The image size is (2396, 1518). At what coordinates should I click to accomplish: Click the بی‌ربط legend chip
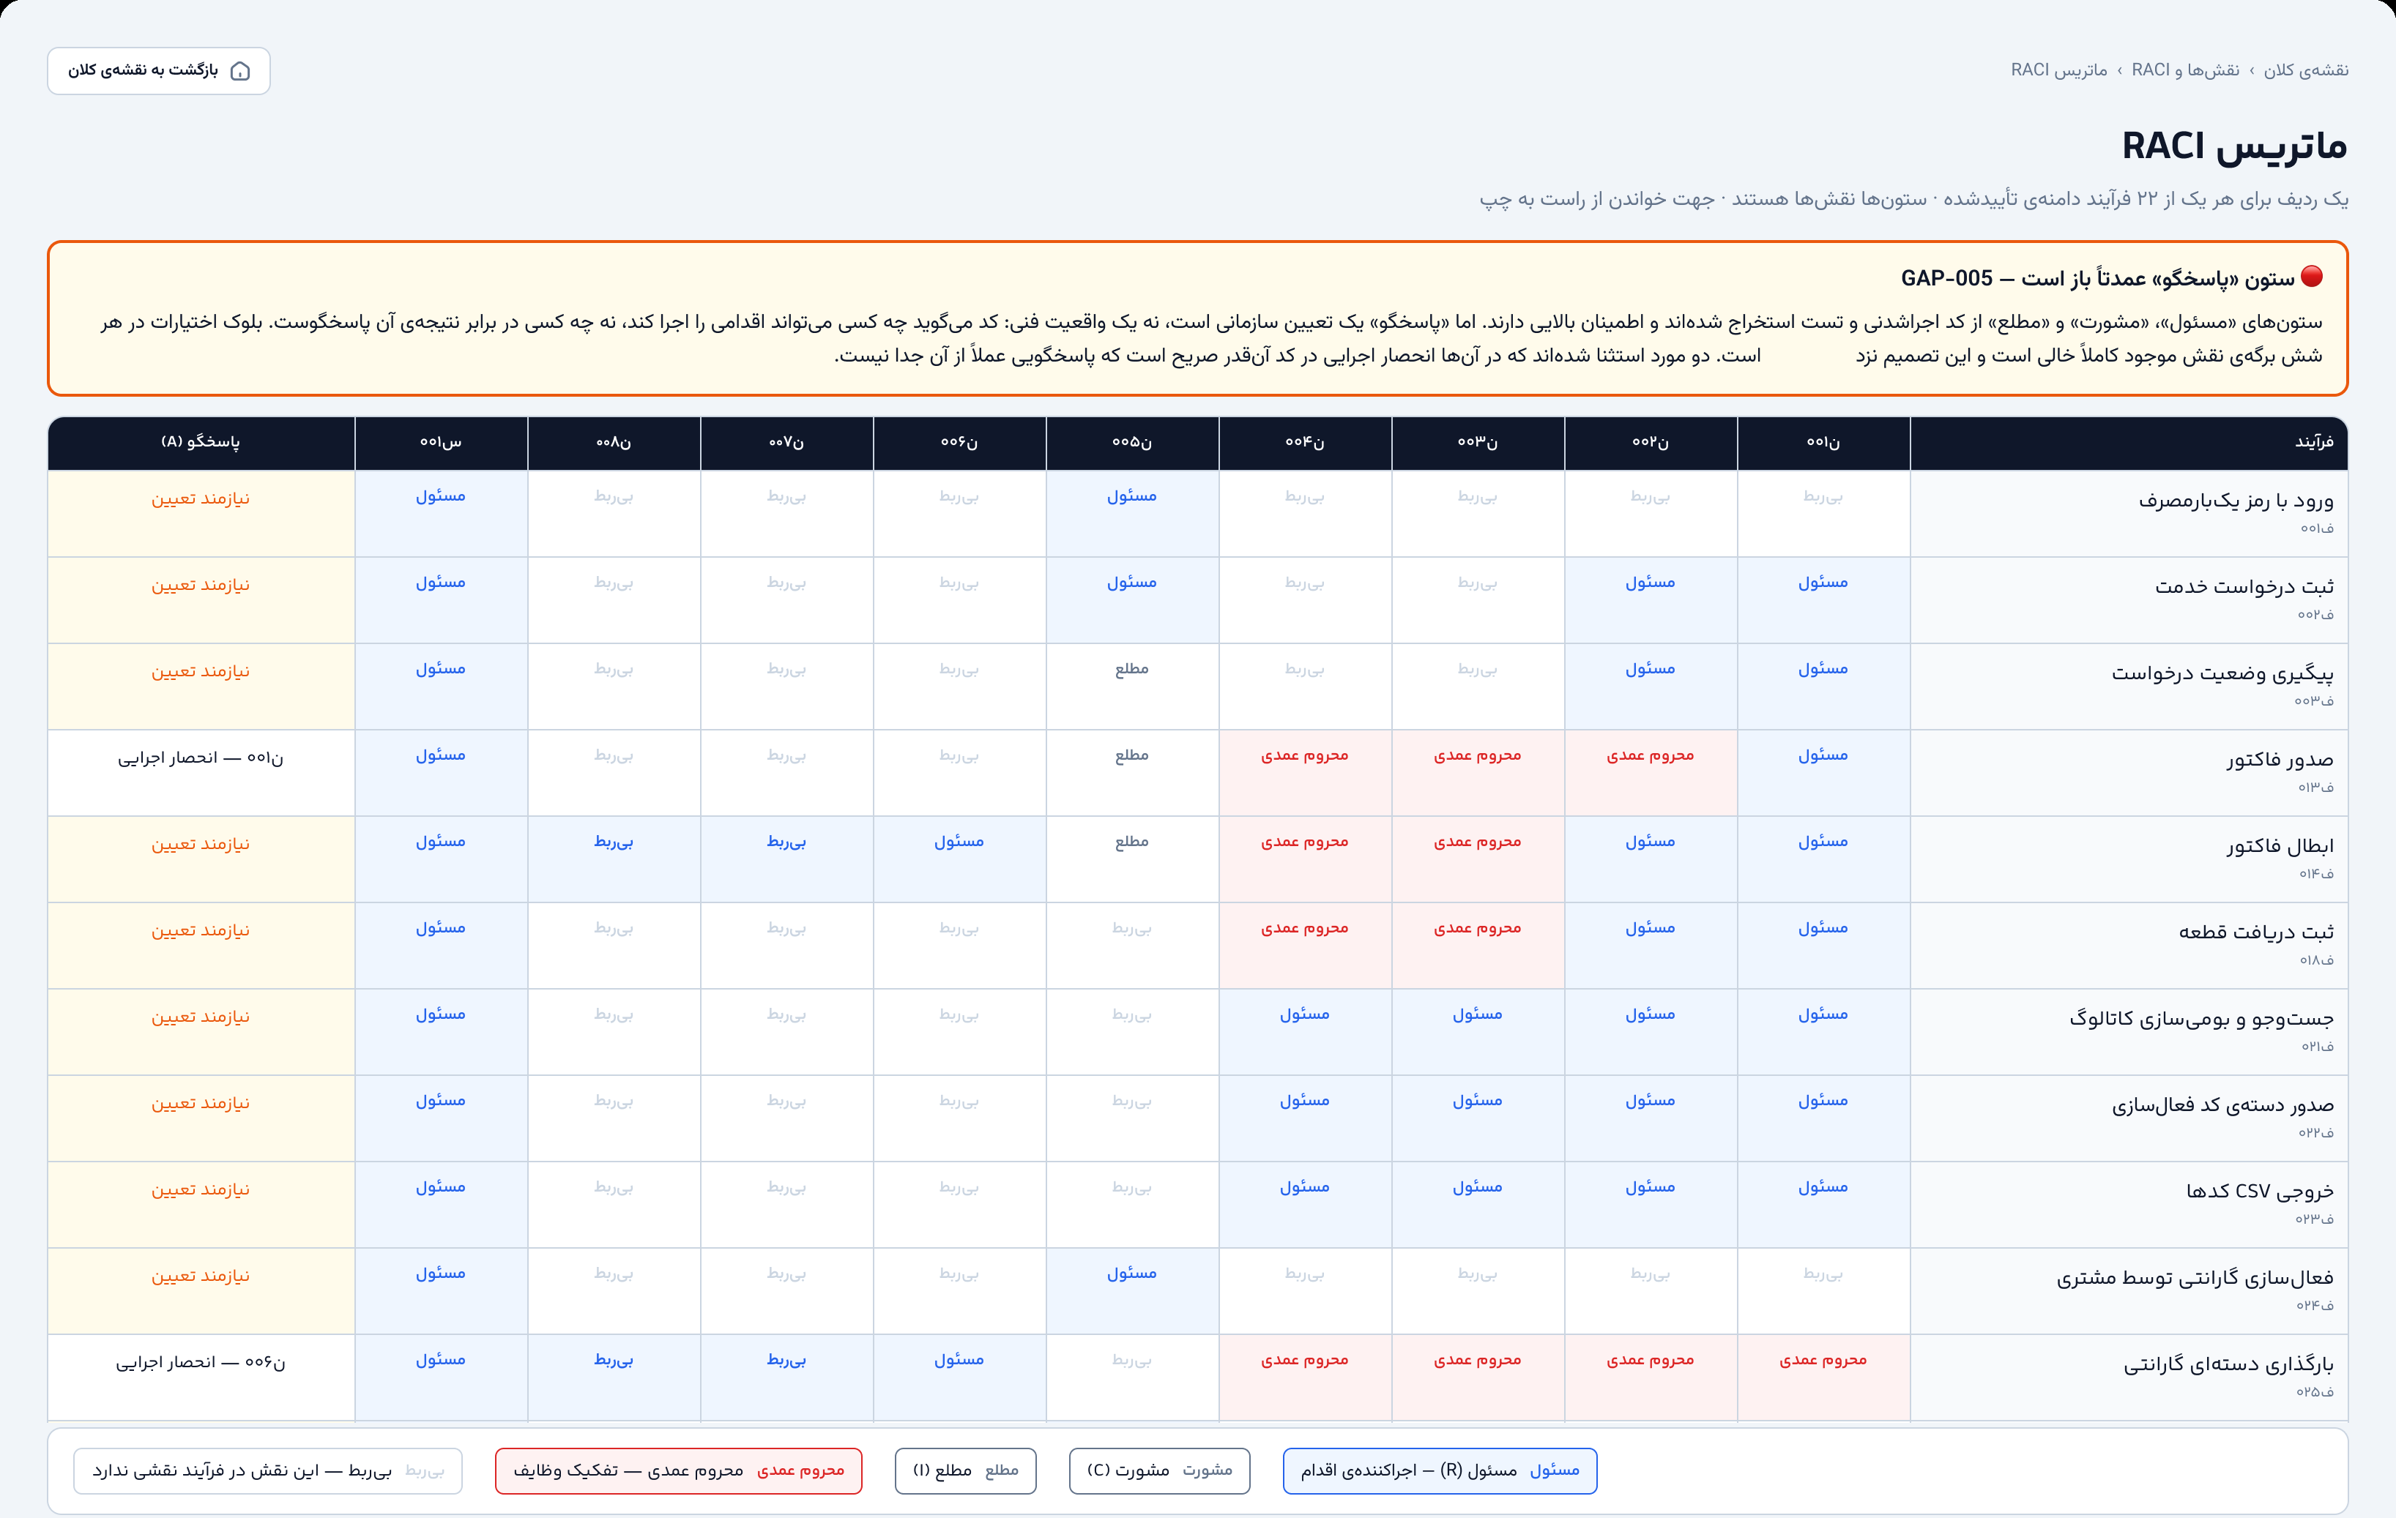coord(268,1471)
